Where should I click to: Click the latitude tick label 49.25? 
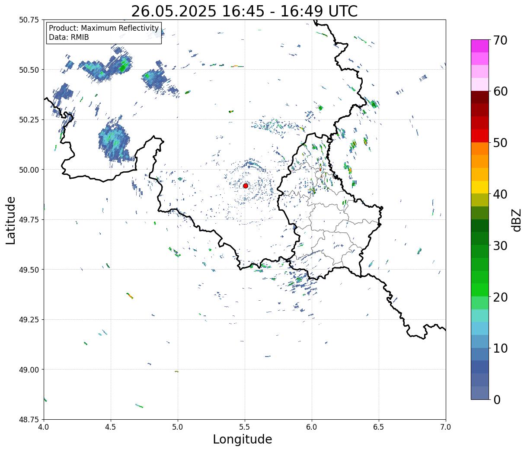[x=29, y=320]
